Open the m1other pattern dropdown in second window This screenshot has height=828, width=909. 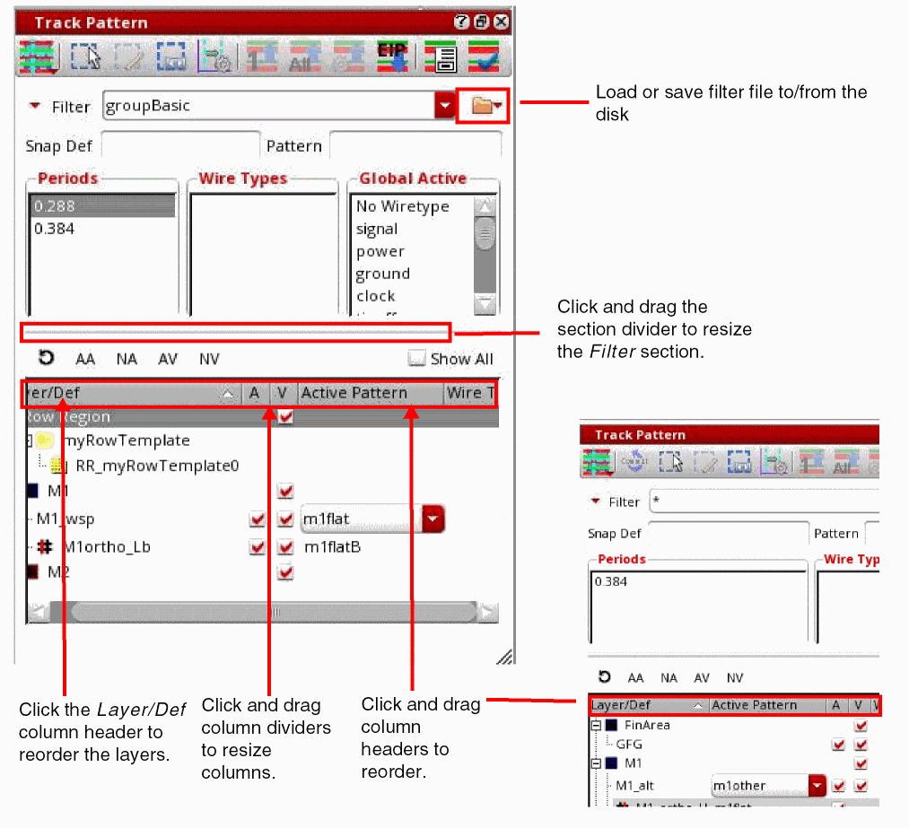(x=817, y=786)
